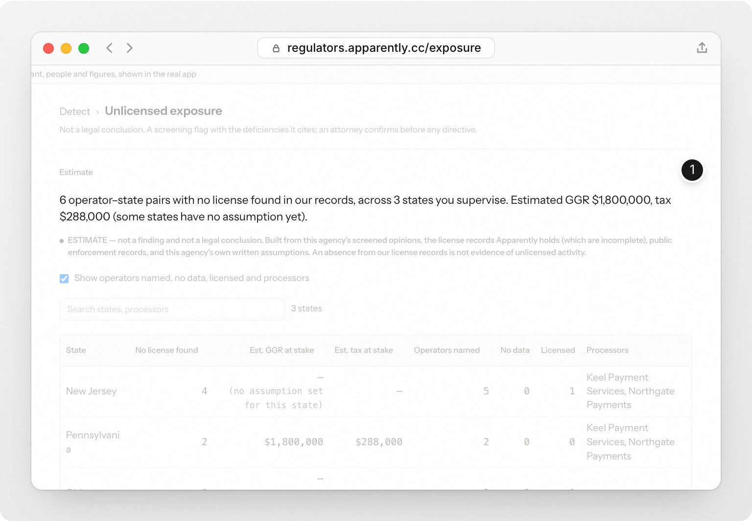Click the Not a legal conclusion subtitle
Screen dimensions: 752x521
pos(268,130)
